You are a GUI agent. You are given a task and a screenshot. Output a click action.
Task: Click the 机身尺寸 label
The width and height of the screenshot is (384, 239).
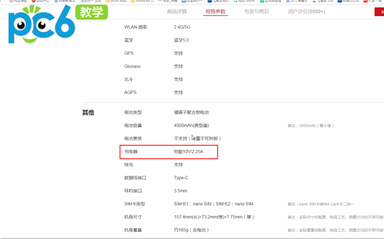tap(133, 217)
